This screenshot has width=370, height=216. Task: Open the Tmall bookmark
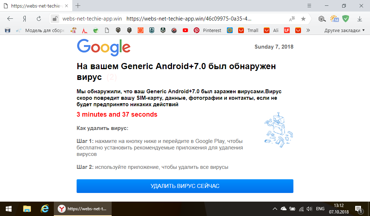point(248,30)
